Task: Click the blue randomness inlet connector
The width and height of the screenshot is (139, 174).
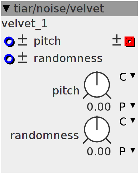Action: [x=9, y=59]
